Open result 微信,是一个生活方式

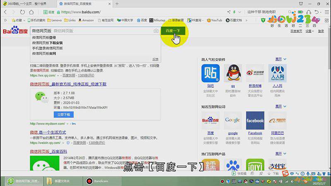tap(48, 132)
